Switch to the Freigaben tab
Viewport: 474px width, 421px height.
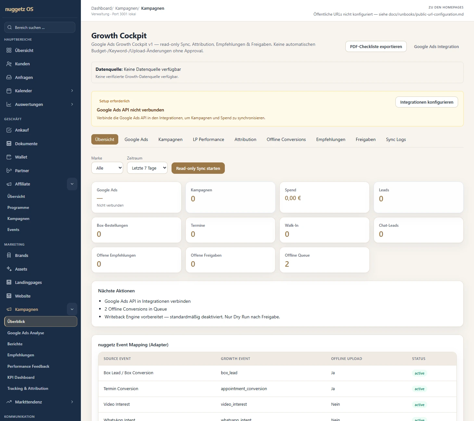click(x=365, y=139)
